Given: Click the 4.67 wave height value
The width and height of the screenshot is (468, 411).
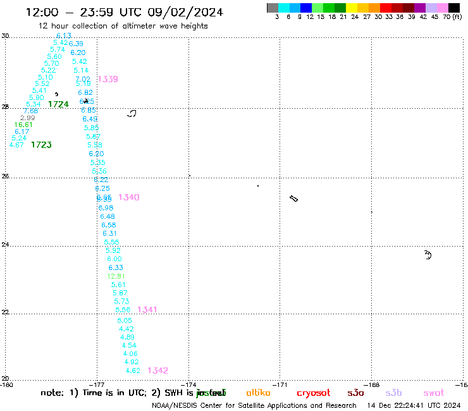Looking at the screenshot, I should 16,145.
